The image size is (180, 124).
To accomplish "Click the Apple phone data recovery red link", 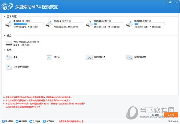I will coord(71,121).
